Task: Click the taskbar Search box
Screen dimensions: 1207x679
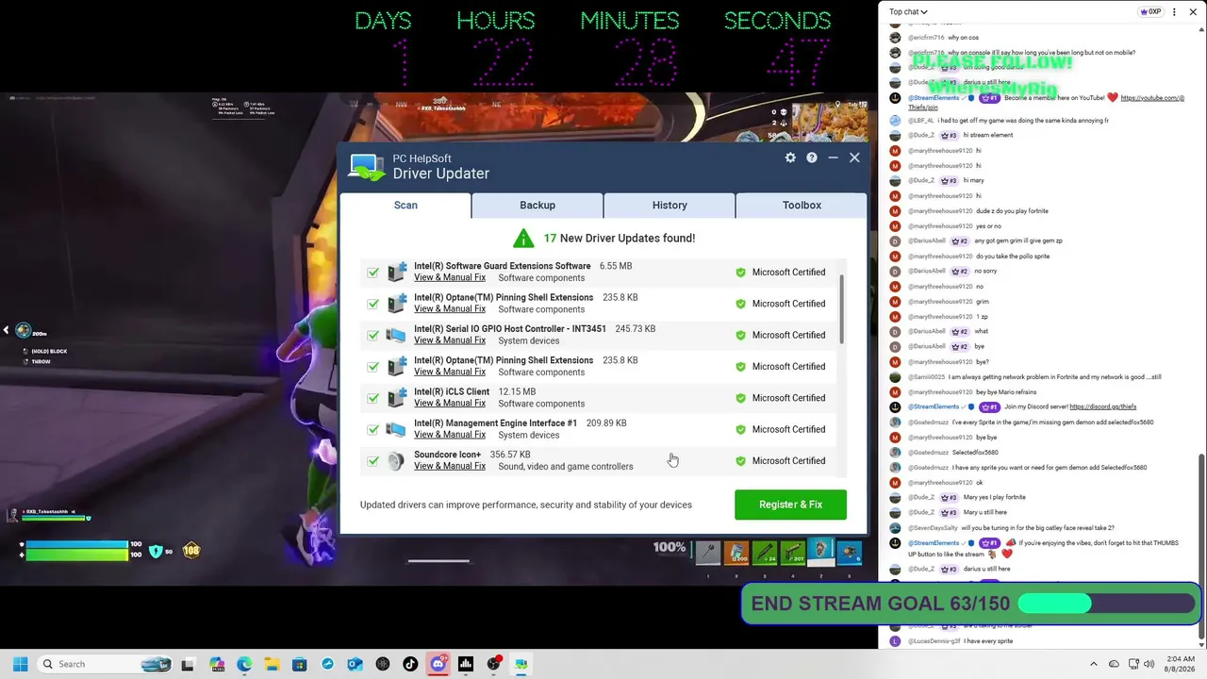Action: coord(106,664)
